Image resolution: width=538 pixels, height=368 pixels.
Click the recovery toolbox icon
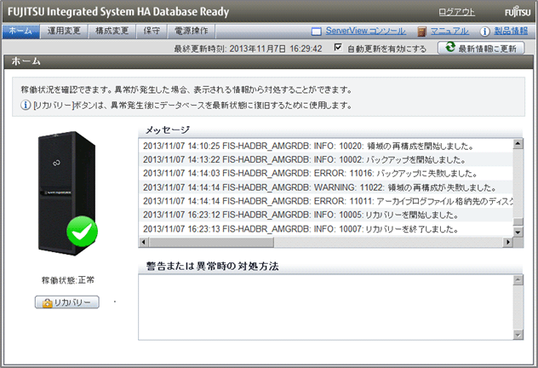(47, 302)
